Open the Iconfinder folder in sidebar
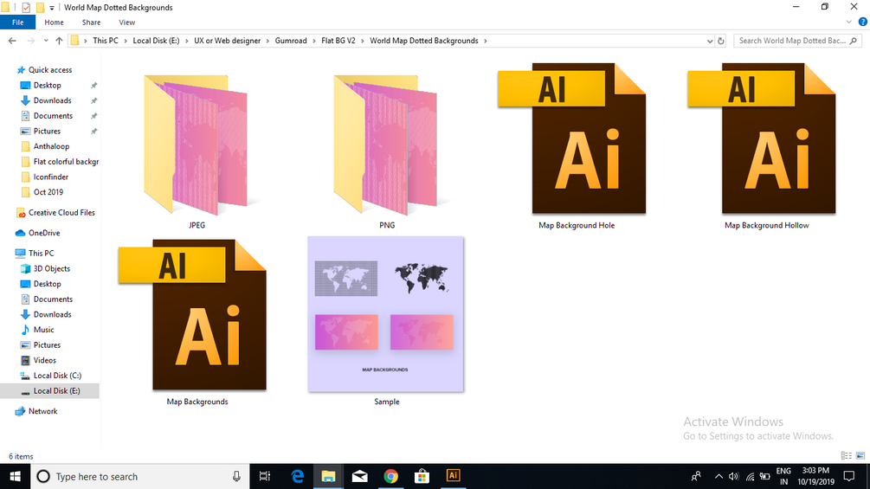This screenshot has height=489, width=870. click(x=50, y=177)
